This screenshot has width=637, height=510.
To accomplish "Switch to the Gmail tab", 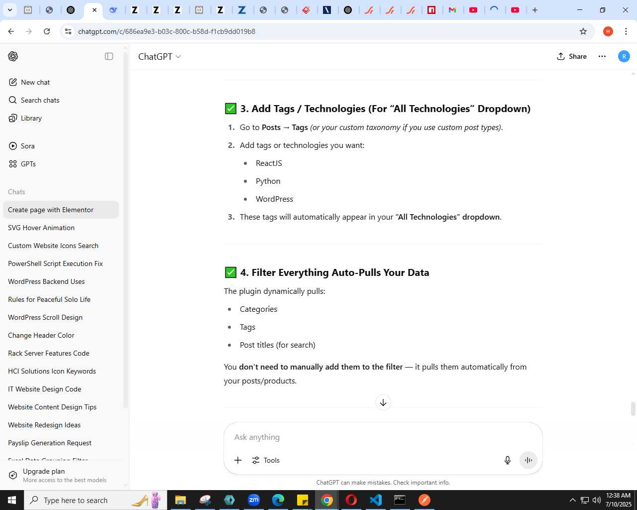I will point(452,10).
